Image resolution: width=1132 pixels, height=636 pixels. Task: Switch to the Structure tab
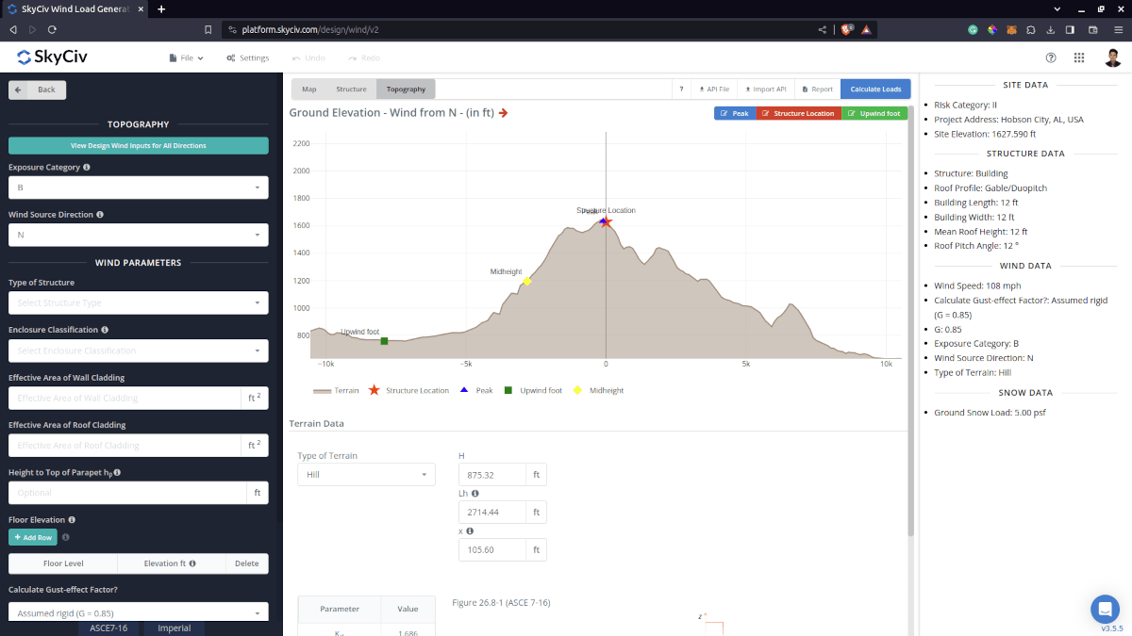[351, 90]
